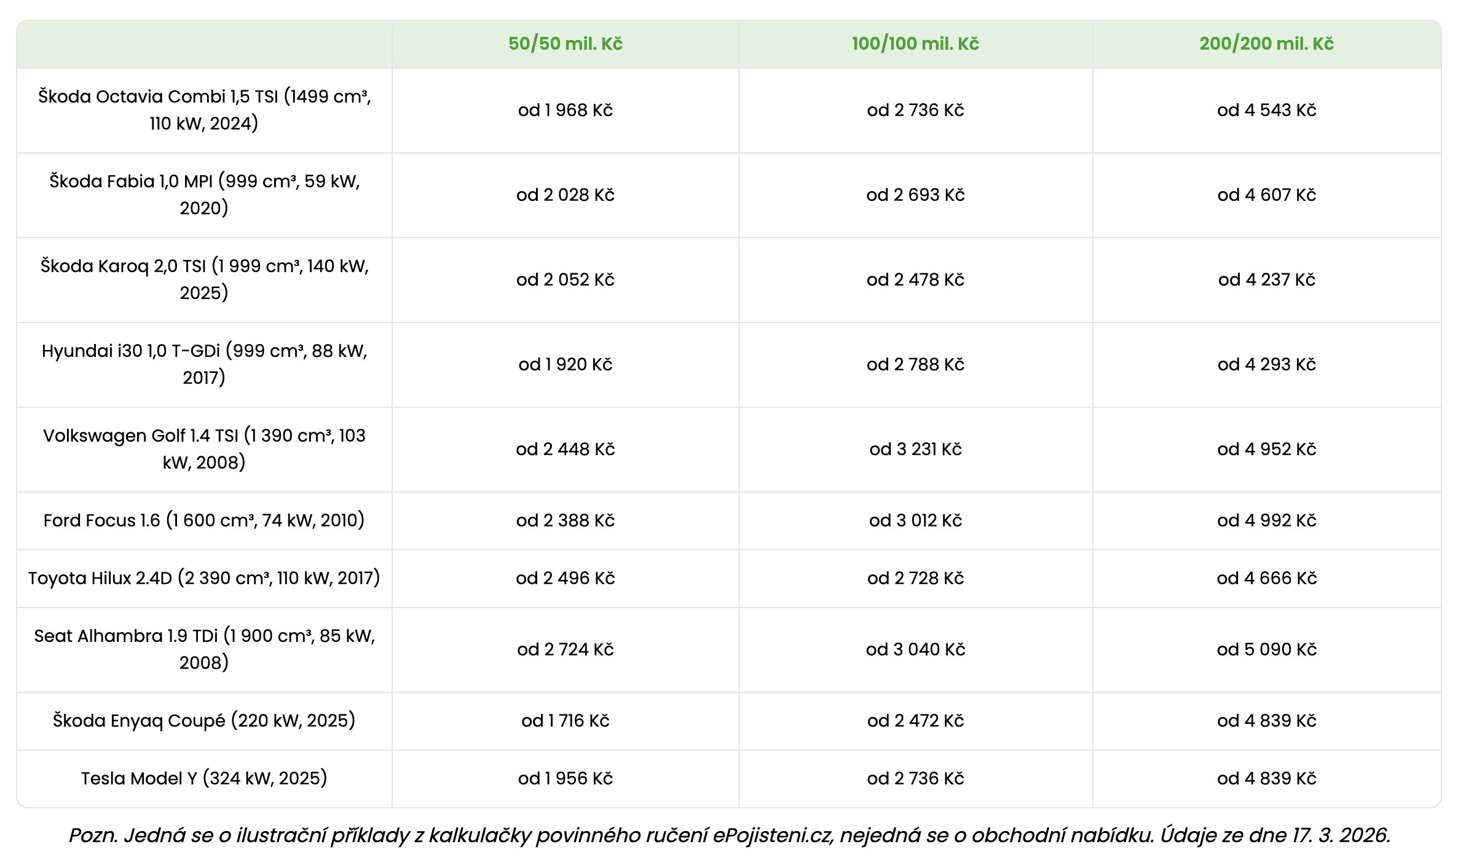Select the Volkswagen Golf 1.4 TSI row label
The image size is (1458, 860).
(204, 449)
